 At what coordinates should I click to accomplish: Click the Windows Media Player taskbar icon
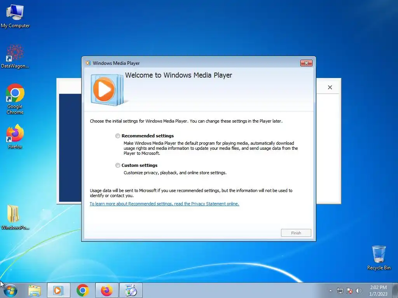pyautogui.click(x=58, y=290)
